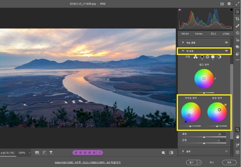This screenshot has width=241, height=167.
Task: Click the Balance slider track
Action: coord(204,143)
